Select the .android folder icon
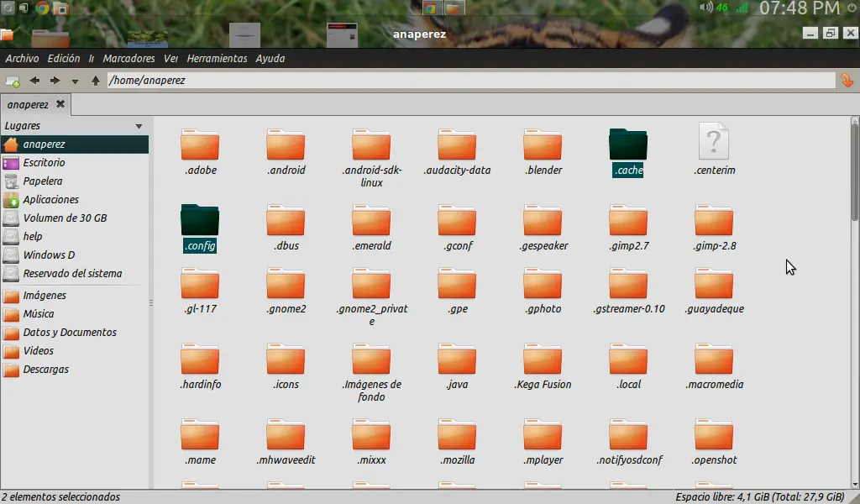The height and width of the screenshot is (504, 860). [x=286, y=144]
